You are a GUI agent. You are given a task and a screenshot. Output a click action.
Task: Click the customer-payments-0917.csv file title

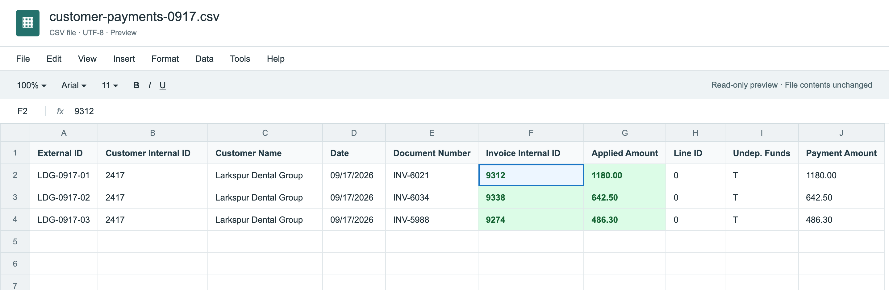pos(134,17)
